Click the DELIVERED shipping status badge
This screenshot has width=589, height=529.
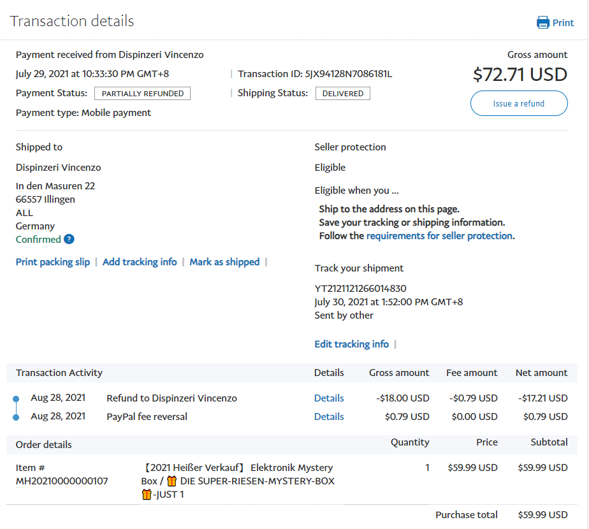(x=342, y=94)
